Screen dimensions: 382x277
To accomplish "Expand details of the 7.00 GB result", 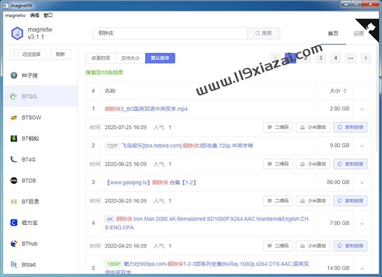I will coord(362,223).
